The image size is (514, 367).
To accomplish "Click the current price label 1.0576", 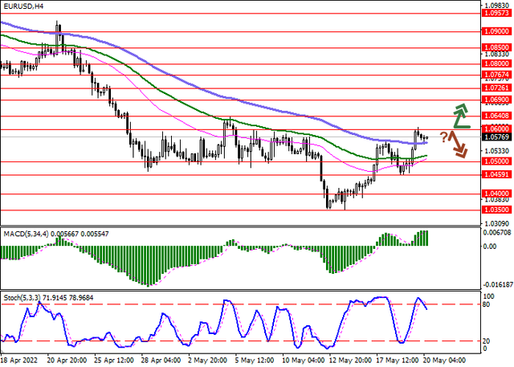I will 496,137.
